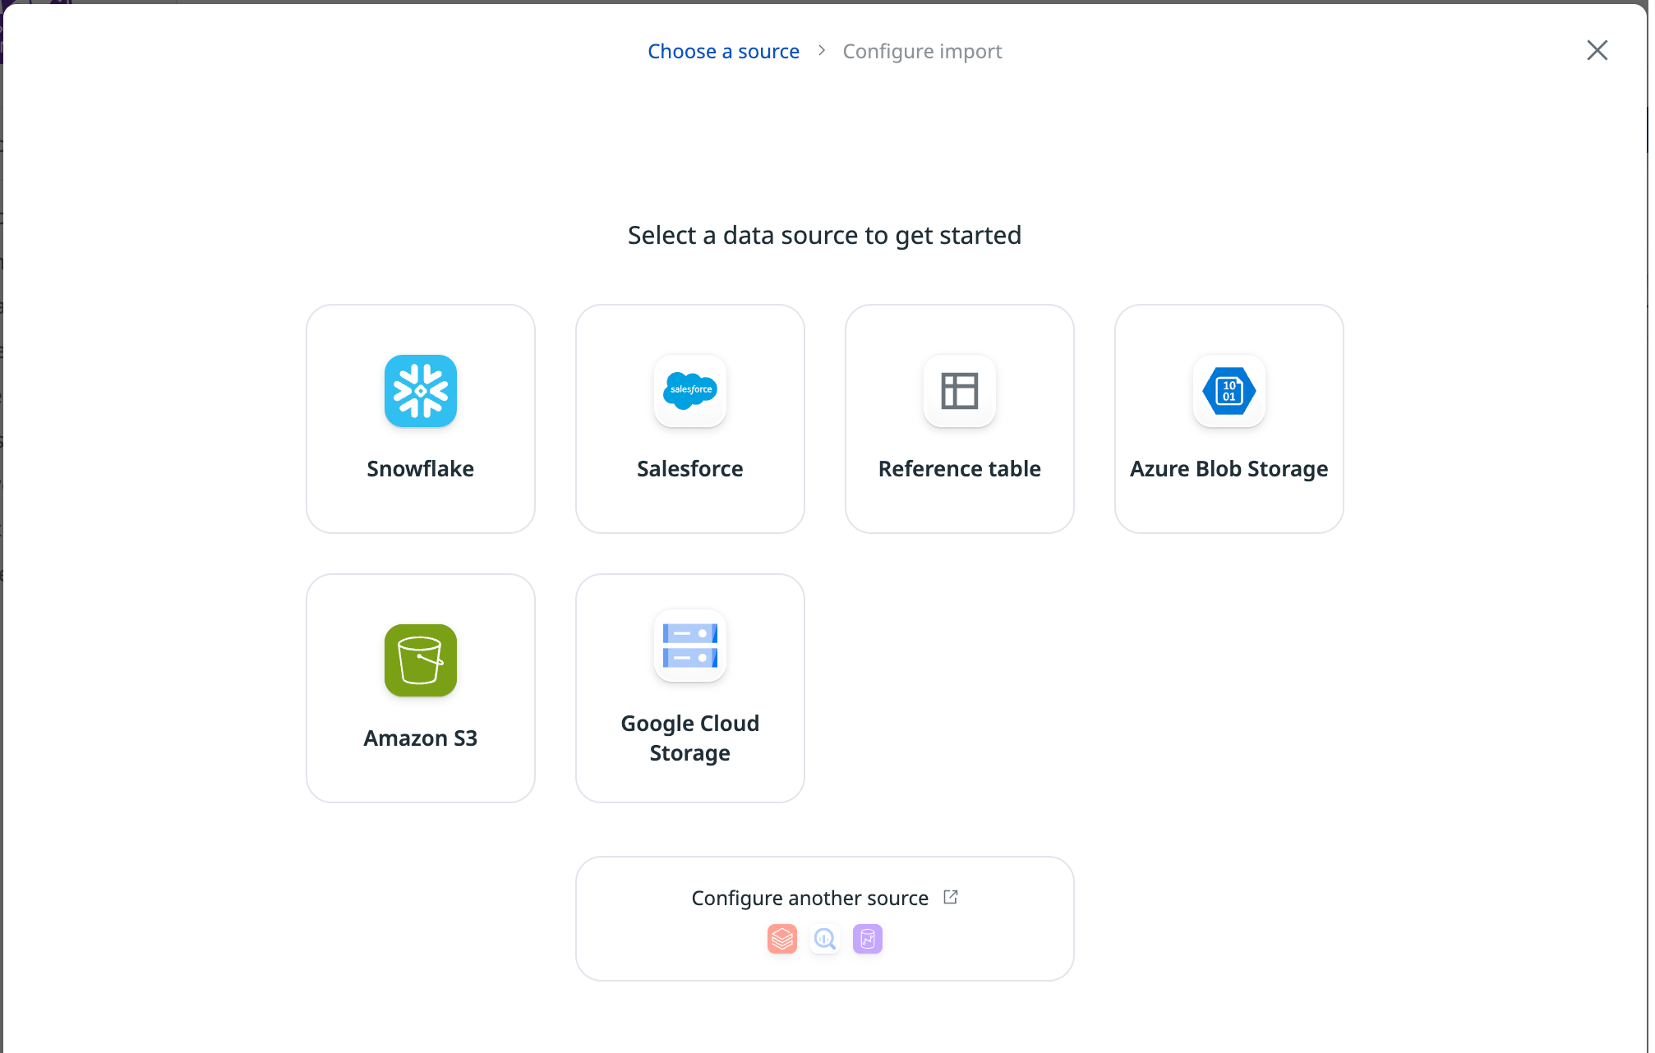Close the import dialog
Screen dimensions: 1655x1053
pos(1597,51)
